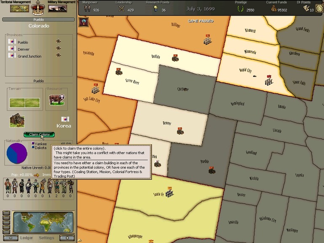The height and width of the screenshot is (243, 324).
Task: Select Grand Junction in the Provinces list
Action: pyautogui.click(x=29, y=56)
